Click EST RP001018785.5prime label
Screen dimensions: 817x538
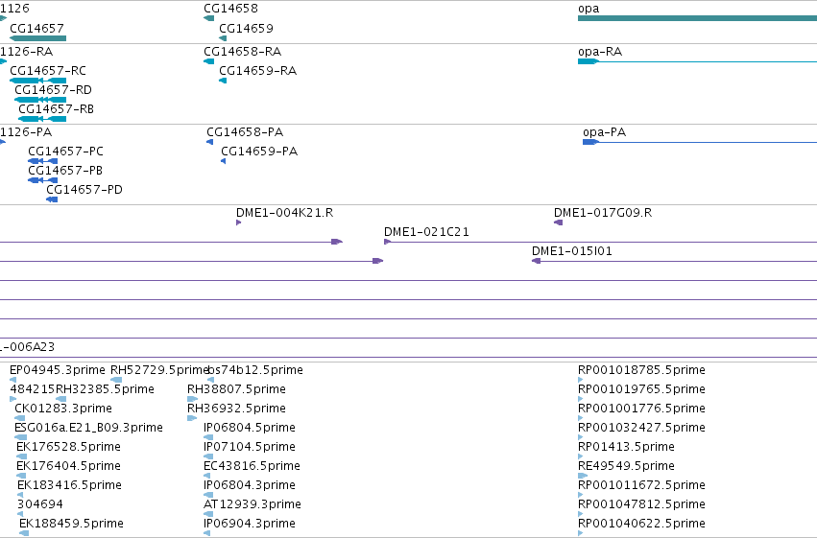tap(641, 370)
